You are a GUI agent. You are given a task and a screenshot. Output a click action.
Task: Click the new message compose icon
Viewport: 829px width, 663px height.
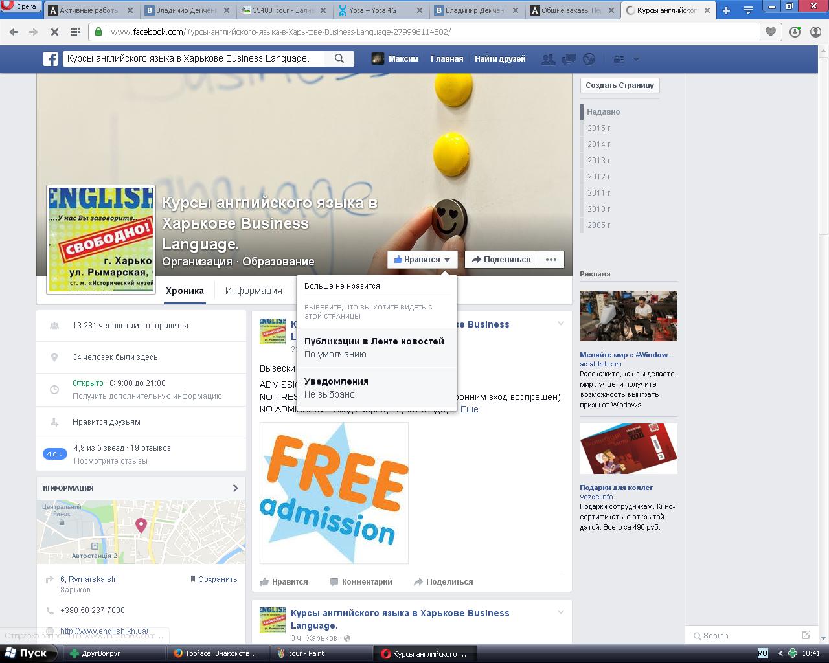806,635
